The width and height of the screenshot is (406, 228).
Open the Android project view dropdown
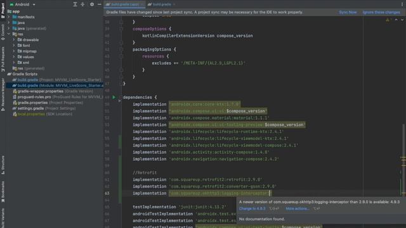pos(23,4)
